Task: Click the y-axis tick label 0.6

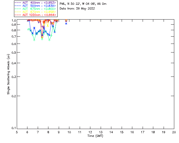Action: (x=14, y=44)
